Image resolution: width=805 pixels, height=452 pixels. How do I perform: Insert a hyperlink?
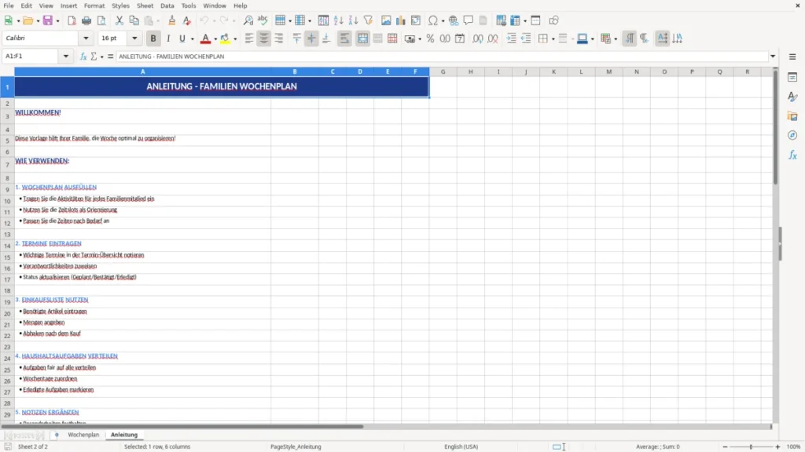tap(454, 20)
